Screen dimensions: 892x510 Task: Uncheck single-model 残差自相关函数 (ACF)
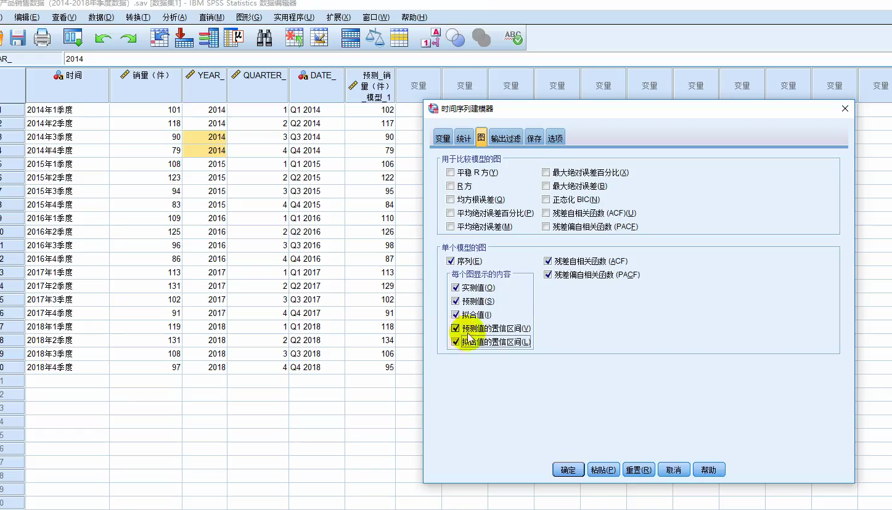(x=548, y=261)
